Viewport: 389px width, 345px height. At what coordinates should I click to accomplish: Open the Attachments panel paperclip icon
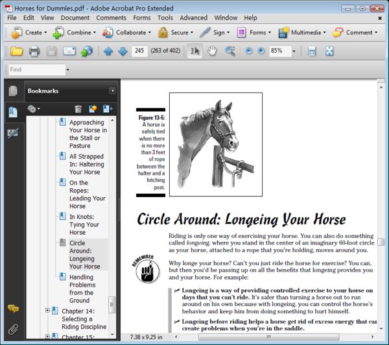click(x=13, y=329)
